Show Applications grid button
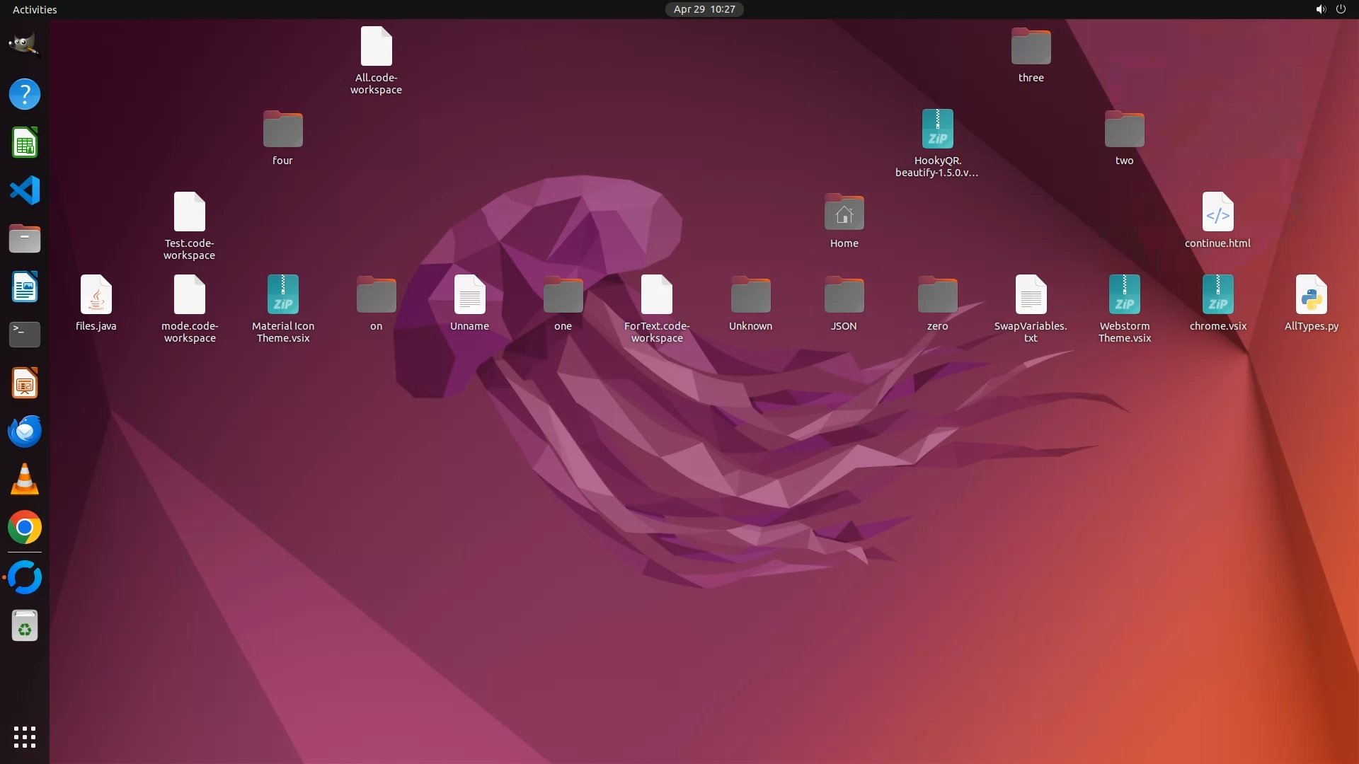The image size is (1359, 764). click(25, 736)
